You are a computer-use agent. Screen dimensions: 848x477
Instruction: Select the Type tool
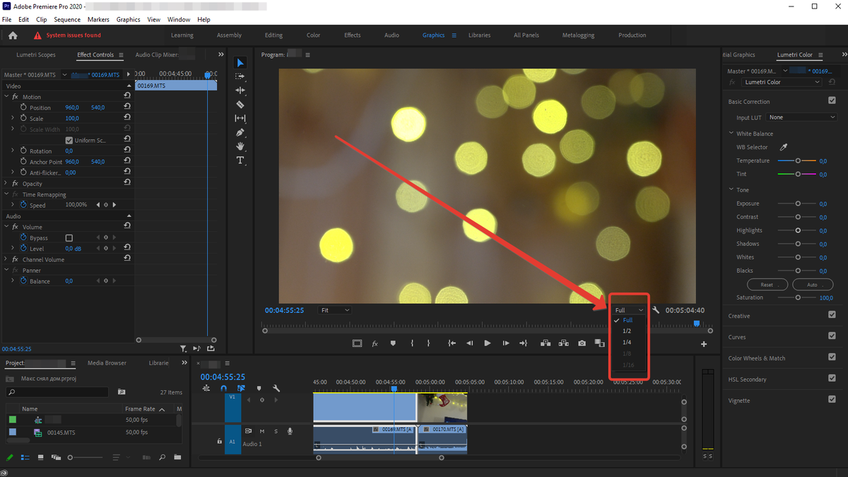(x=240, y=160)
